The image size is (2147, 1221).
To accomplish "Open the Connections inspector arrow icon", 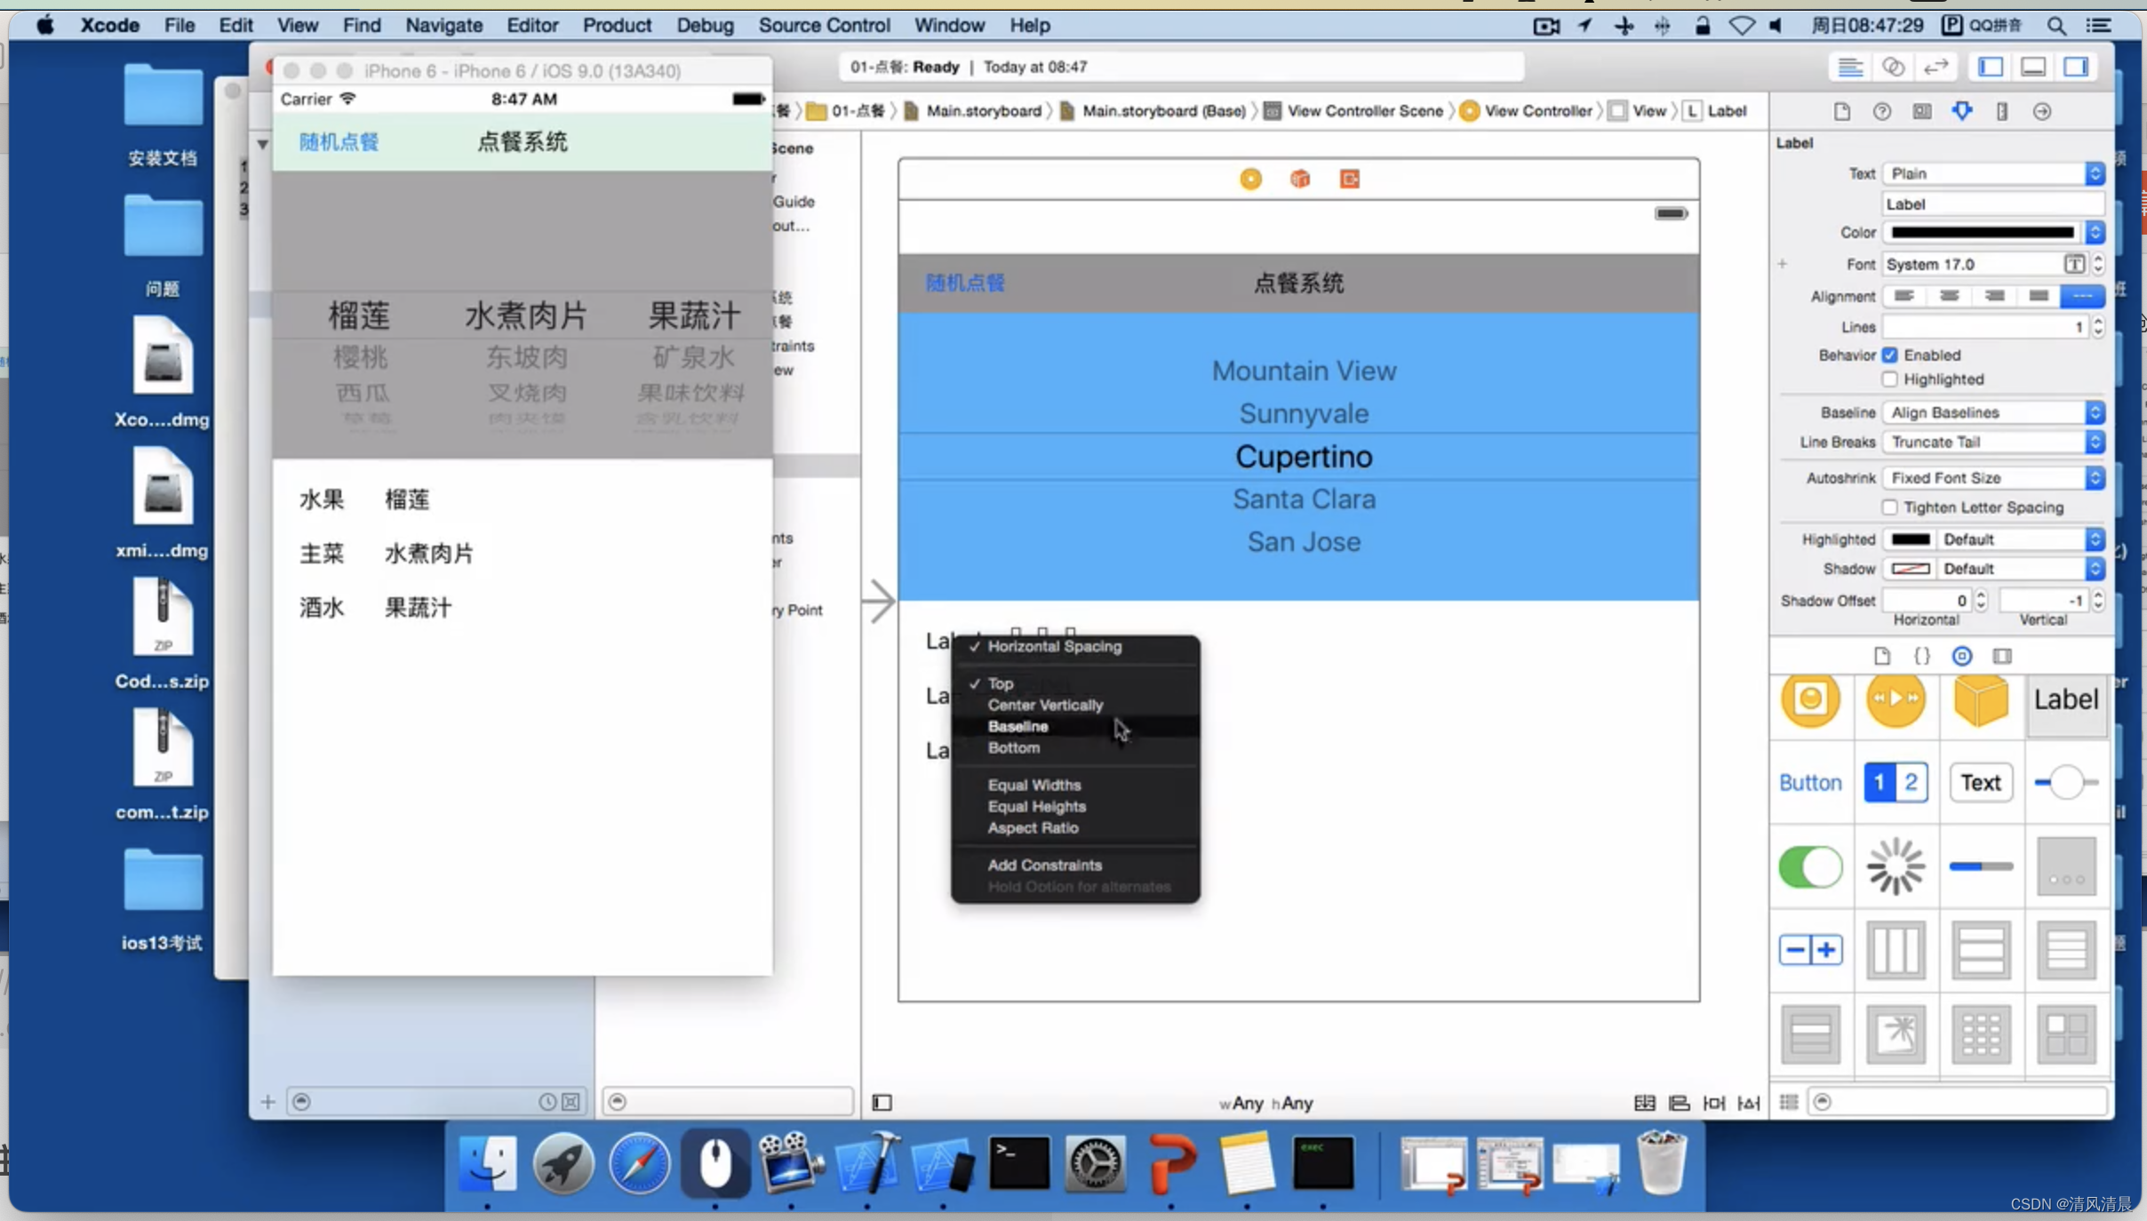I will 2041,111.
